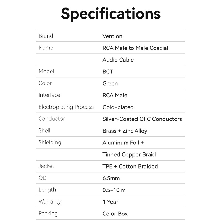Select the Gold-plated value

click(x=118, y=107)
